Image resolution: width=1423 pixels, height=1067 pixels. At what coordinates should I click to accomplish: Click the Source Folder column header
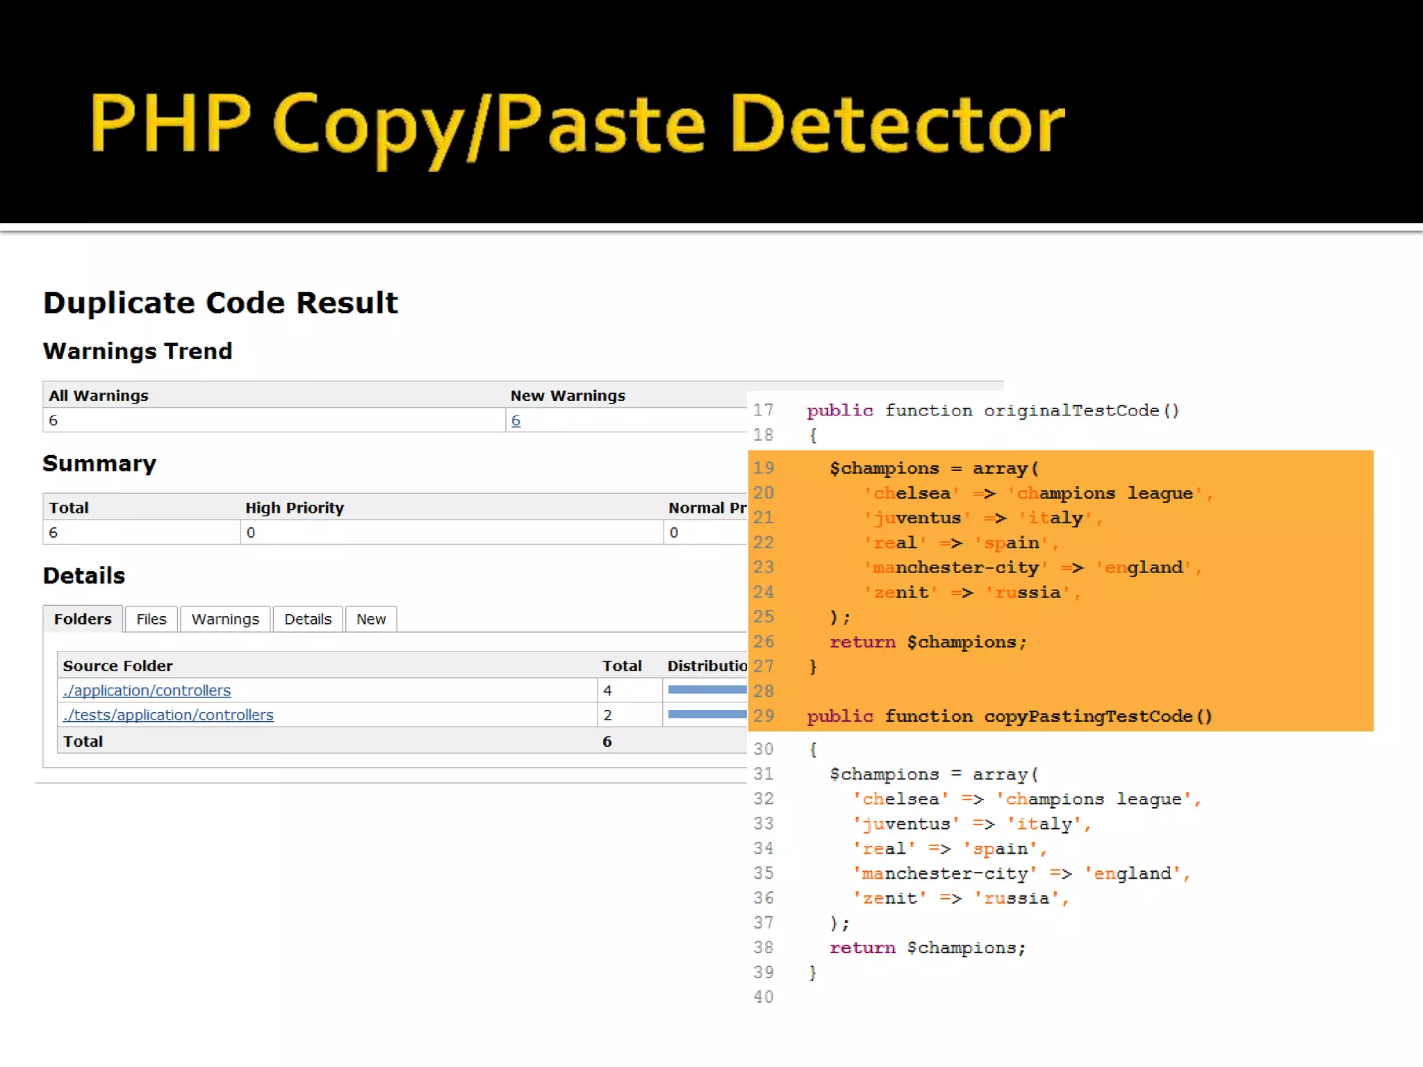click(x=117, y=665)
